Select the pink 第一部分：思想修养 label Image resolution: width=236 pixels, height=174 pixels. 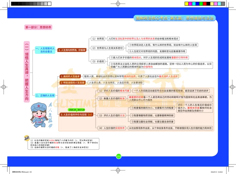pos(38,27)
